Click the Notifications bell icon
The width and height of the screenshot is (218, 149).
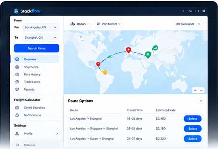point(17,115)
